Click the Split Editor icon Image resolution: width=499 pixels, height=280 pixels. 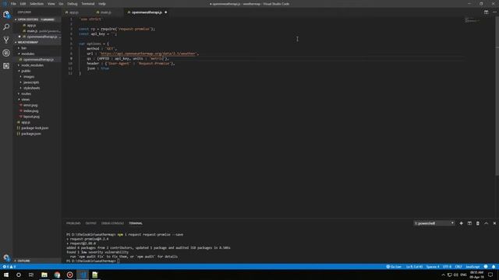pos(486,12)
